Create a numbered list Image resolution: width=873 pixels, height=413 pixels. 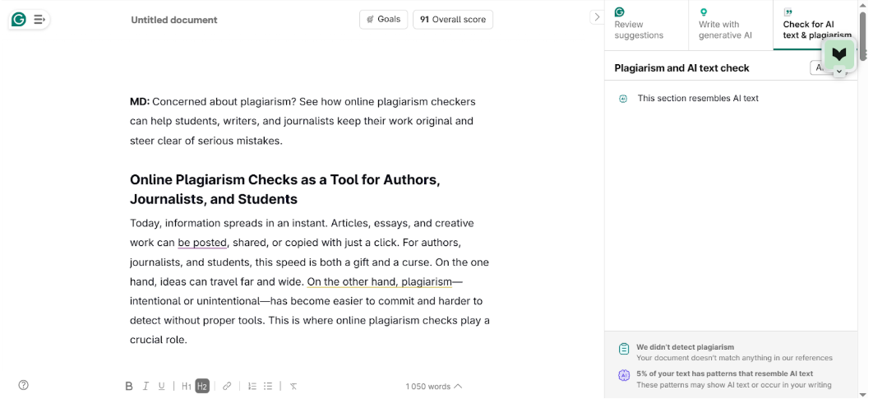(x=252, y=386)
